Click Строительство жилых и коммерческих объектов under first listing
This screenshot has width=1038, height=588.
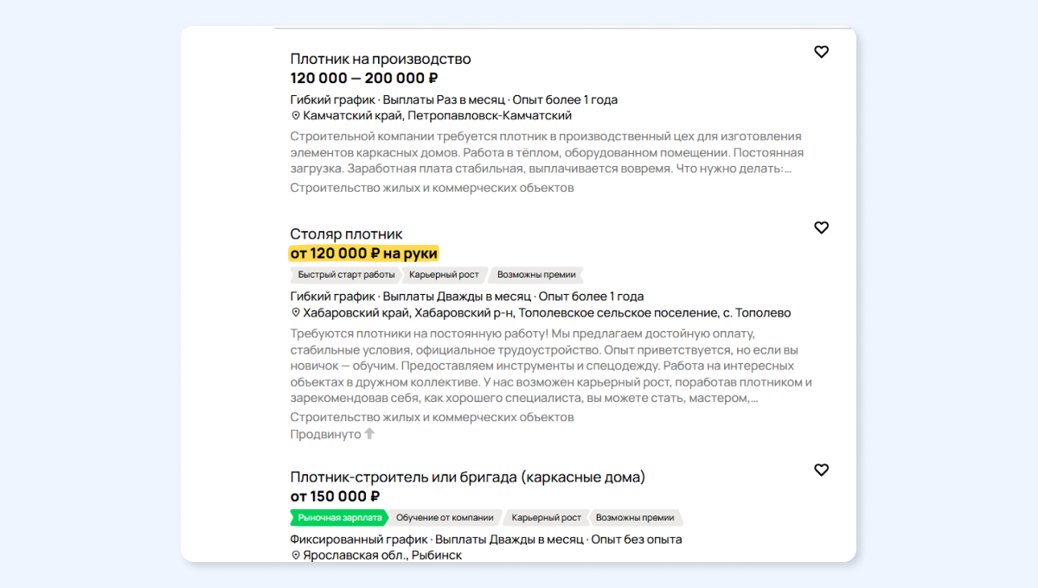(432, 188)
